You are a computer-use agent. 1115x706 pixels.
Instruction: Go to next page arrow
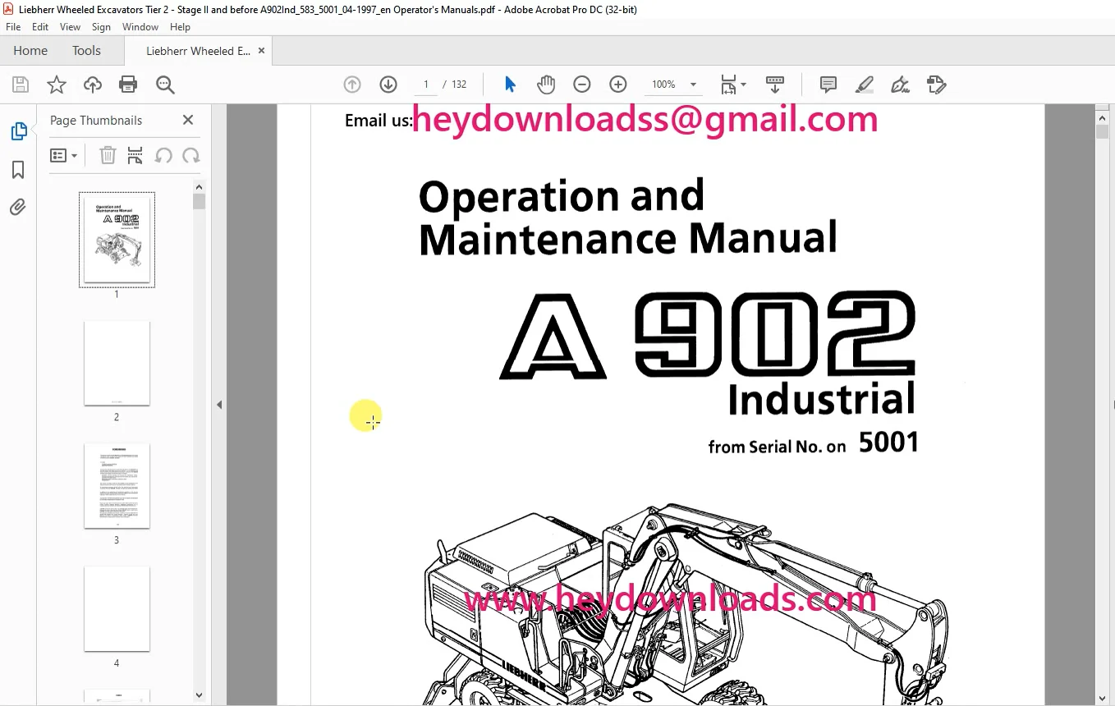pyautogui.click(x=388, y=85)
